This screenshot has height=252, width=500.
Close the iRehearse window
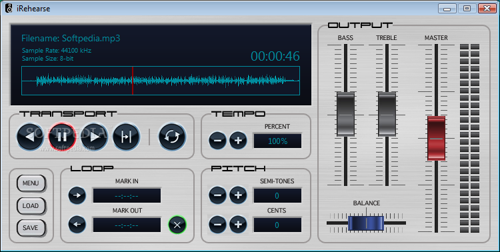pyautogui.click(x=487, y=9)
